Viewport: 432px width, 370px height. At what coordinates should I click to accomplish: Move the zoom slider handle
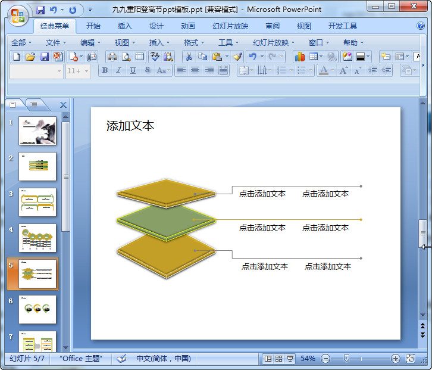click(x=346, y=359)
